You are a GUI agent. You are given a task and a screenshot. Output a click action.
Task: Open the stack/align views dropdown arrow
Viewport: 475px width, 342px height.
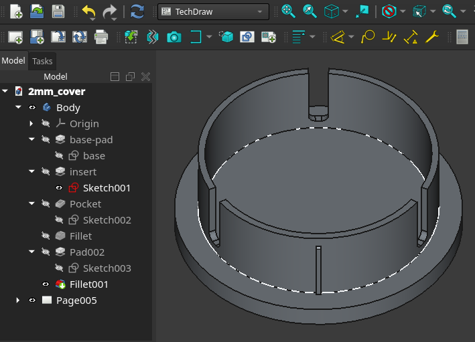[x=312, y=37]
